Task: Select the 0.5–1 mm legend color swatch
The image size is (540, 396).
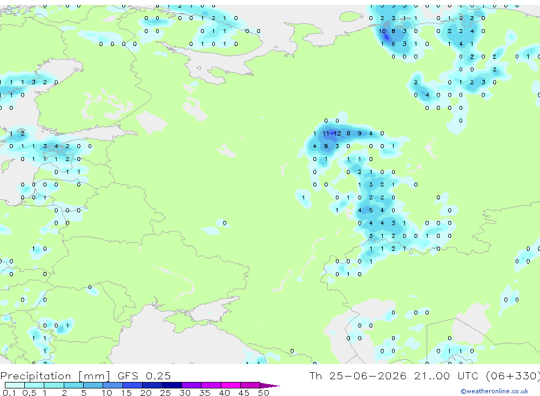Action: 34,385
